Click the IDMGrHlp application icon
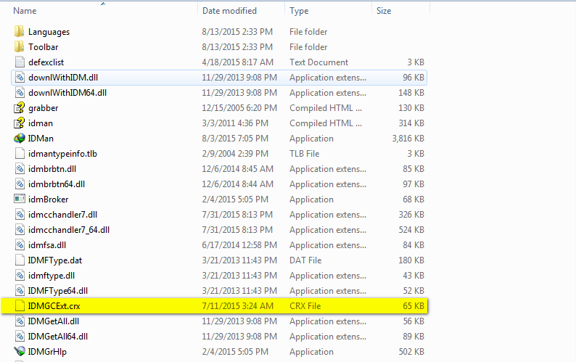 click(20, 351)
